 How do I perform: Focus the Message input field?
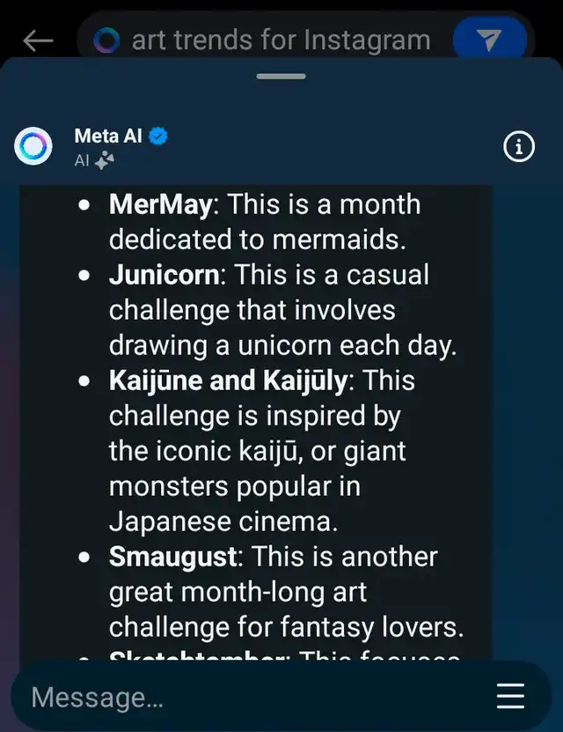pyautogui.click(x=252, y=697)
